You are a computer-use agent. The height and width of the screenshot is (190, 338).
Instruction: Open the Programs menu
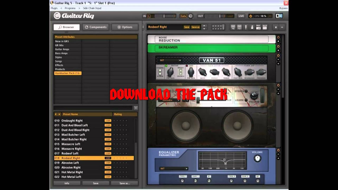tap(70, 8)
